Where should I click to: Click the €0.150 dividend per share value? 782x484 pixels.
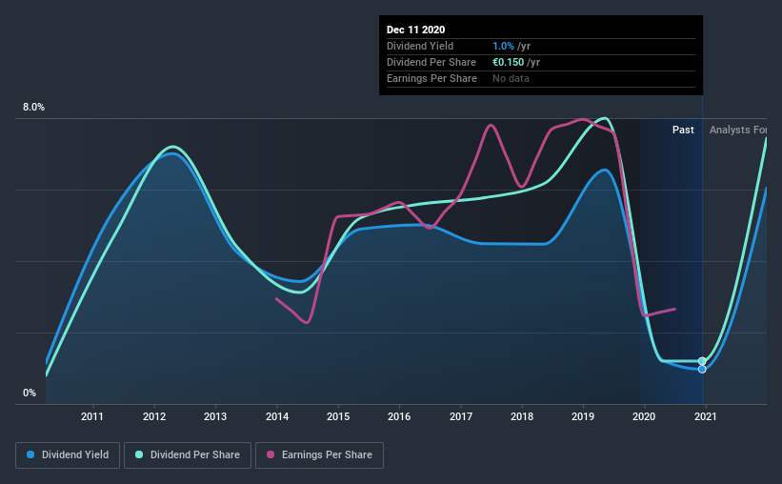509,62
